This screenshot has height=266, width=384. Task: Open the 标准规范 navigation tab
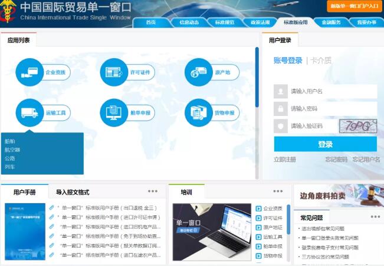coord(225,22)
